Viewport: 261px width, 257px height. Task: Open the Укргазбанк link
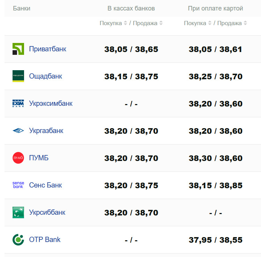[x=46, y=131]
